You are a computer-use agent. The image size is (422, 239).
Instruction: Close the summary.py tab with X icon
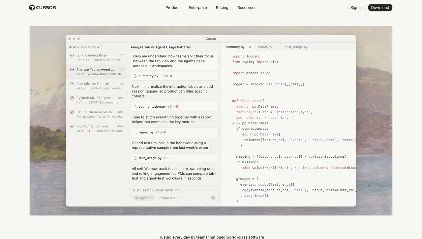(250, 47)
